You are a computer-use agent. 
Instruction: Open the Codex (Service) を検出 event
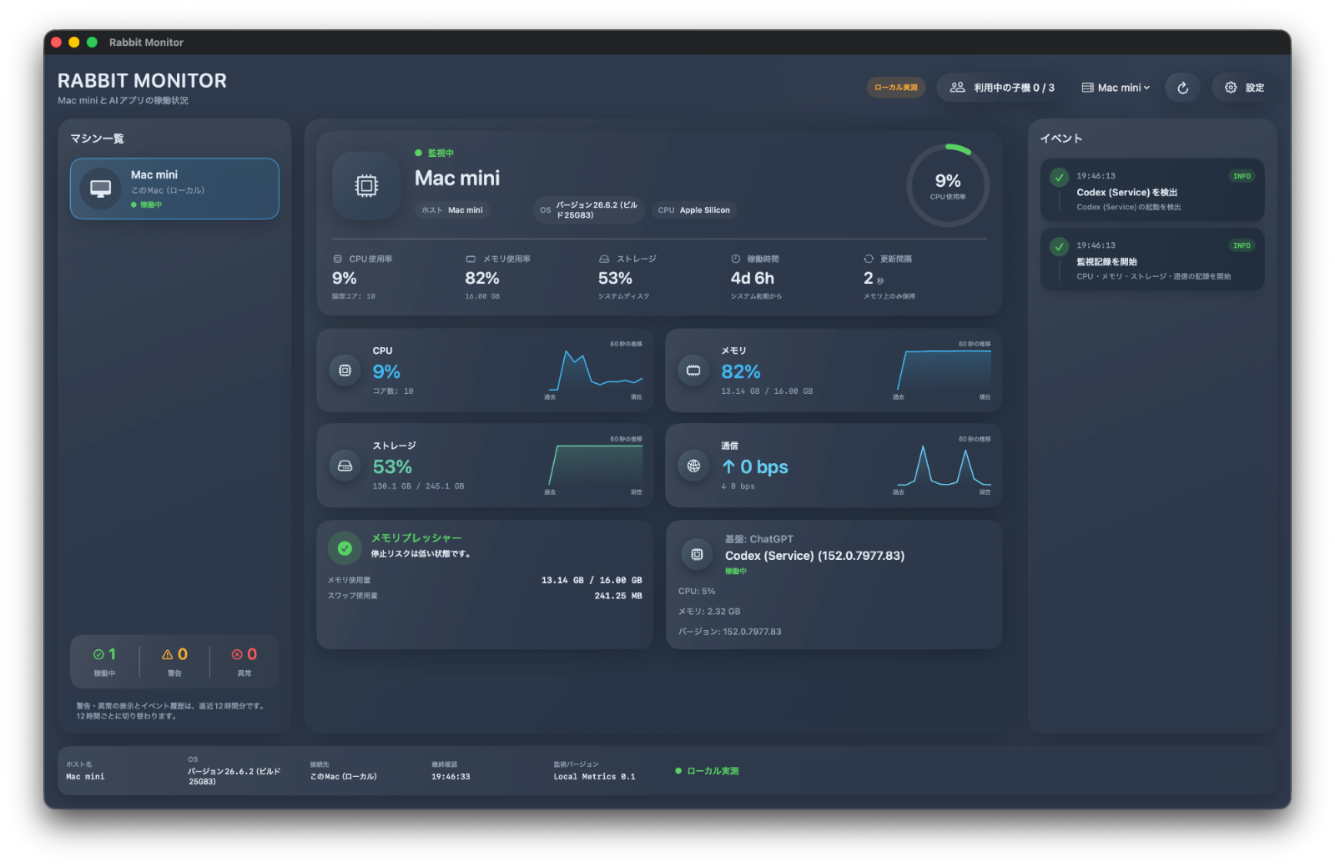pos(1152,190)
